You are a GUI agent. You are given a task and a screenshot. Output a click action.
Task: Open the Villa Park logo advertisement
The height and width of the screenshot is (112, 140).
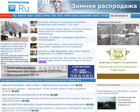(x=118, y=54)
